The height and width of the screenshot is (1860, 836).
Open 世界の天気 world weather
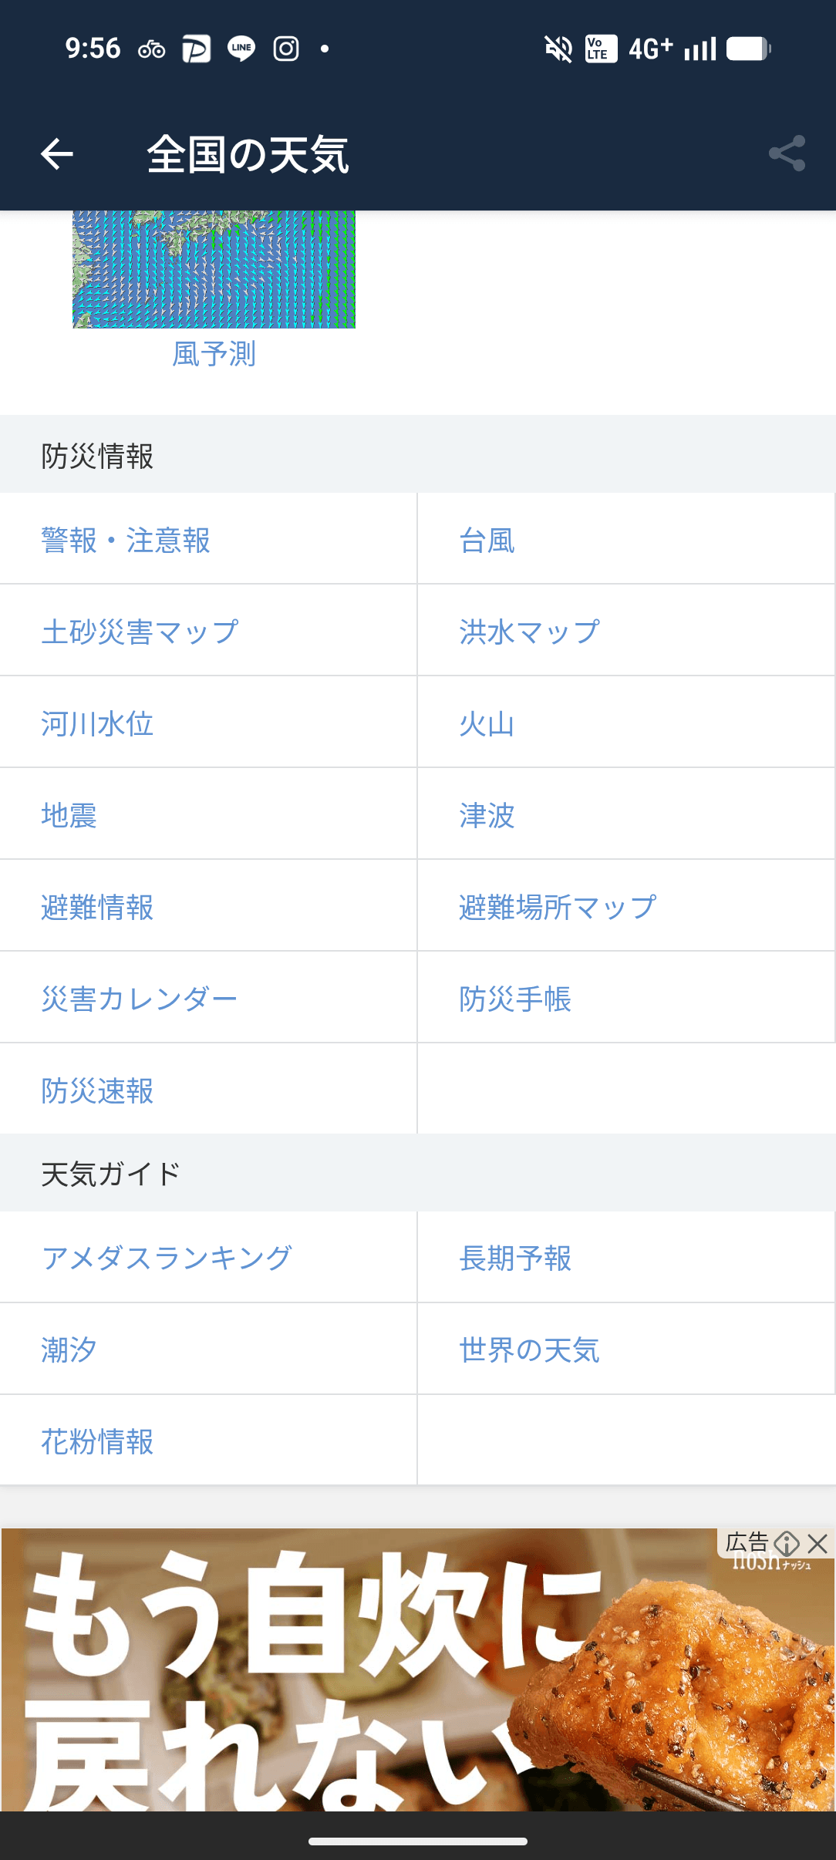(x=529, y=1350)
